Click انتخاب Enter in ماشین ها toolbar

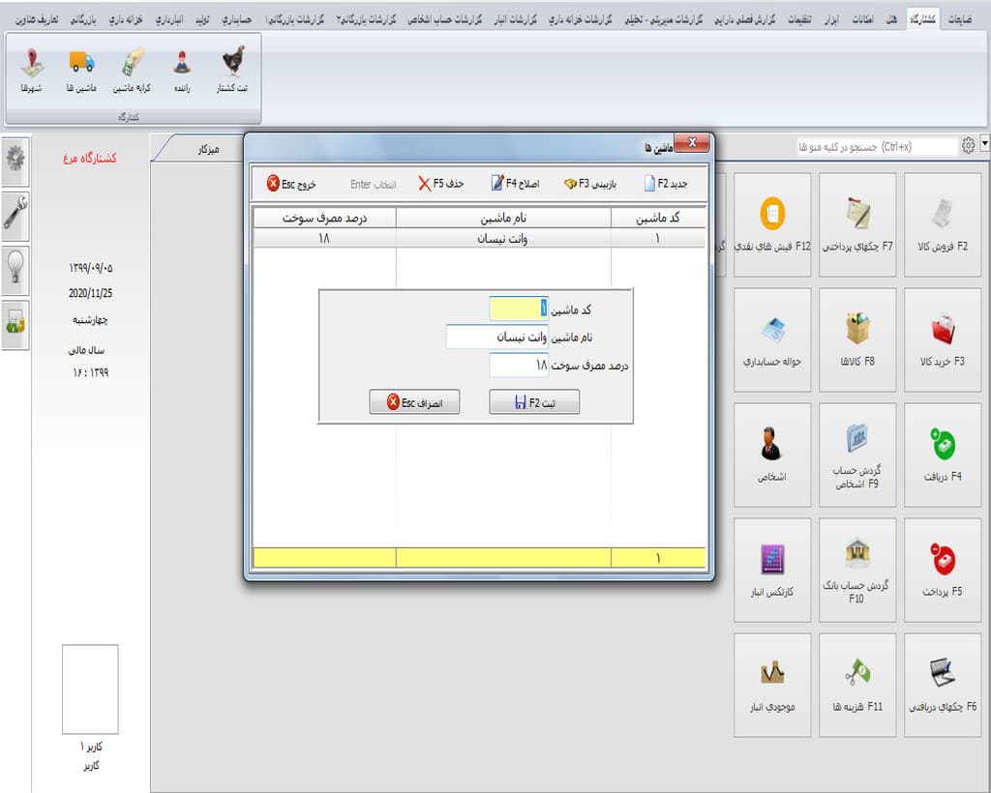[373, 184]
